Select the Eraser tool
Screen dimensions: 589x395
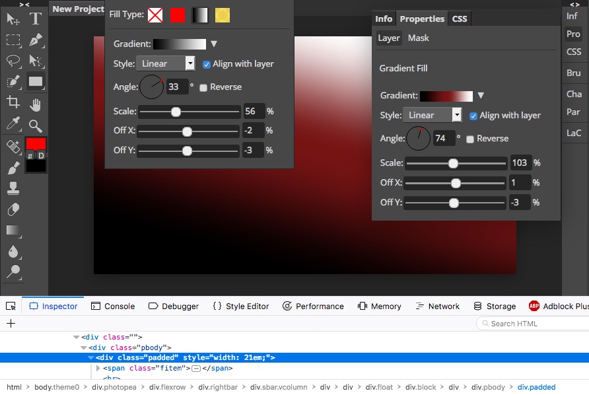tap(13, 210)
